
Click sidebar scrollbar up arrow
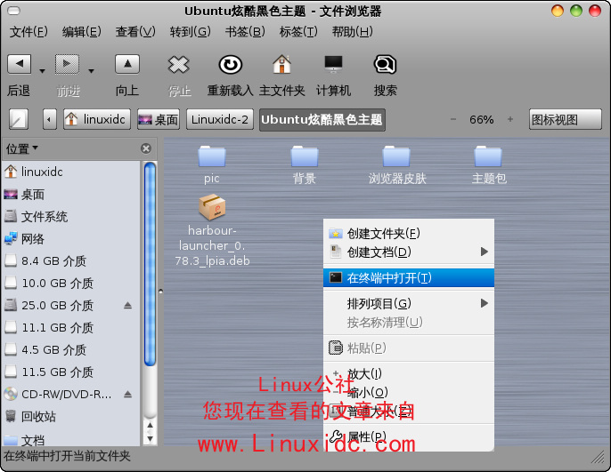point(150,426)
